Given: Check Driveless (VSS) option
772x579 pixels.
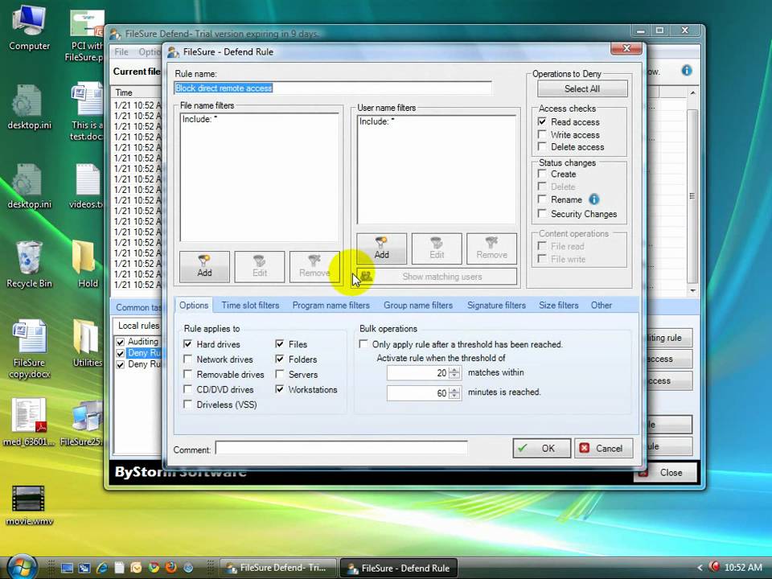Looking at the screenshot, I should [x=187, y=404].
